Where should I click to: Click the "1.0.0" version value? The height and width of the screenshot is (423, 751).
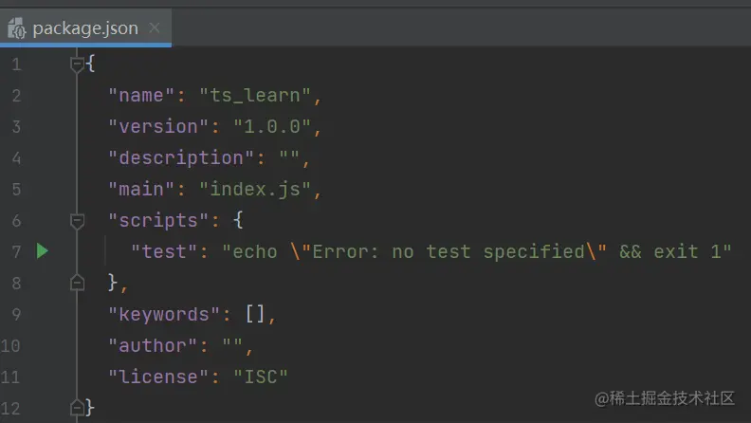(272, 127)
